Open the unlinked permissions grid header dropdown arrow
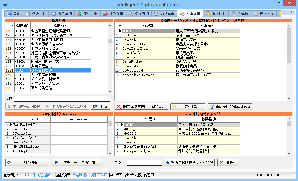The height and width of the screenshot is (181, 298). tap(122, 119)
